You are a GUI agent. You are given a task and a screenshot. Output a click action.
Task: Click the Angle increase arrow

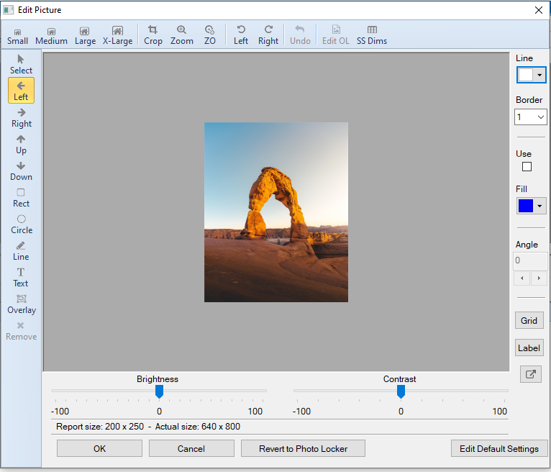pos(539,278)
